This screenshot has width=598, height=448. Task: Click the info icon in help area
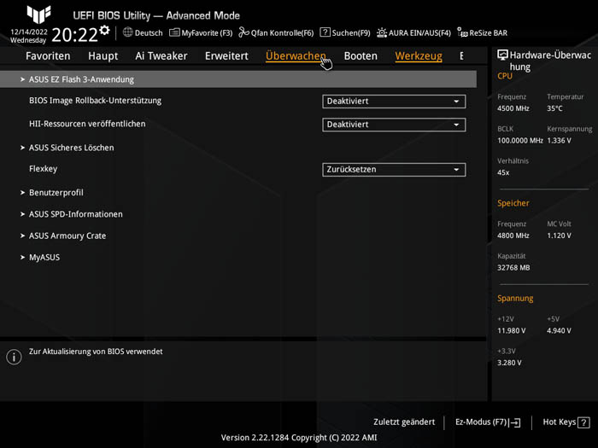pyautogui.click(x=15, y=357)
